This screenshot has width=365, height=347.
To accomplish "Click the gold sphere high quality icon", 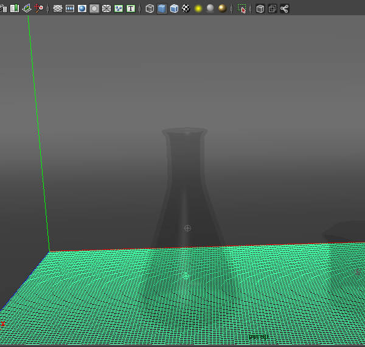I will (x=222, y=9).
